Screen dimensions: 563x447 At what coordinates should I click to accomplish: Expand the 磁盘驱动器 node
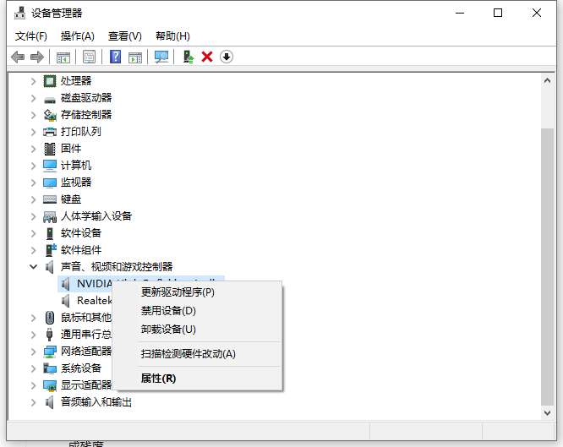point(34,98)
